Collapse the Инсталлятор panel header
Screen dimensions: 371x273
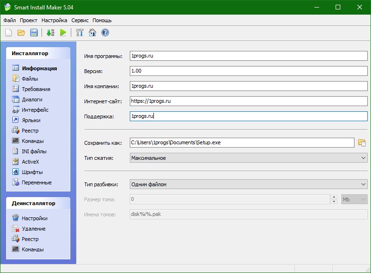tap(38, 53)
